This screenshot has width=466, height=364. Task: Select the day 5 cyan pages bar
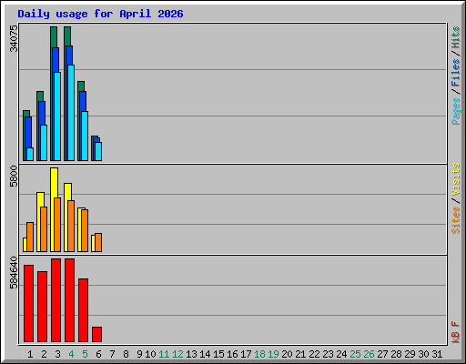85,136
